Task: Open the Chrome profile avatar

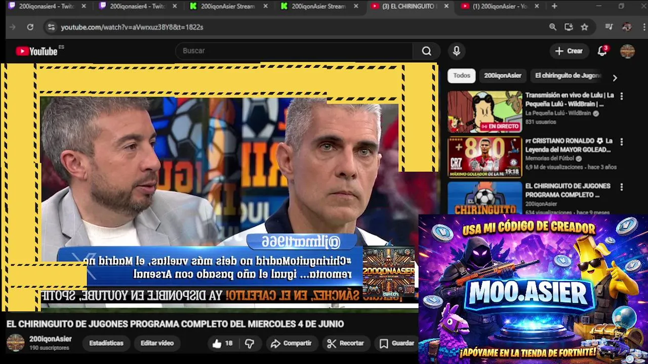Action: [x=627, y=27]
